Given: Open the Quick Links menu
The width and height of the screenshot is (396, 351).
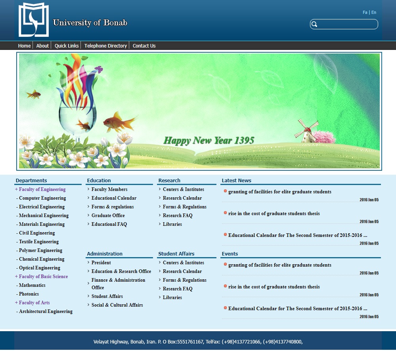Looking at the screenshot, I should 67,46.
